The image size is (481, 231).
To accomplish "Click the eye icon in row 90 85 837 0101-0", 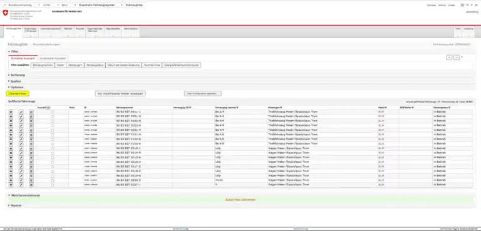I will (11, 135).
